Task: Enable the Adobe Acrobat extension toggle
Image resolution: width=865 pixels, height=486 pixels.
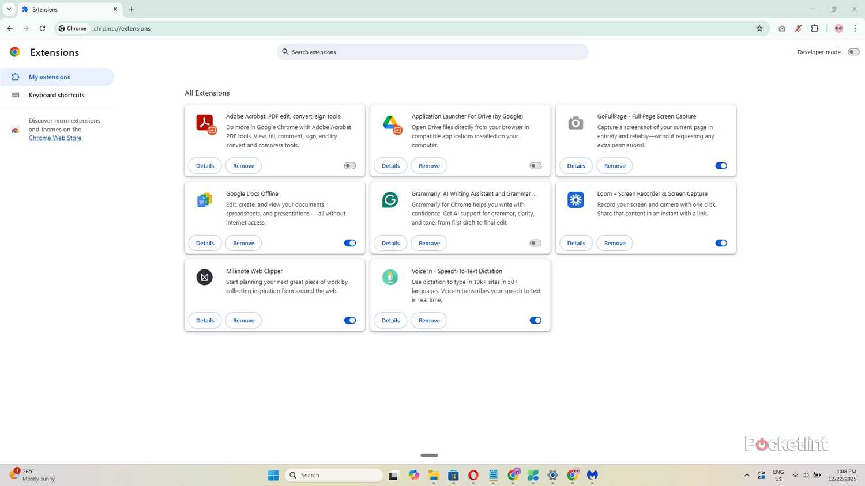Action: (349, 165)
